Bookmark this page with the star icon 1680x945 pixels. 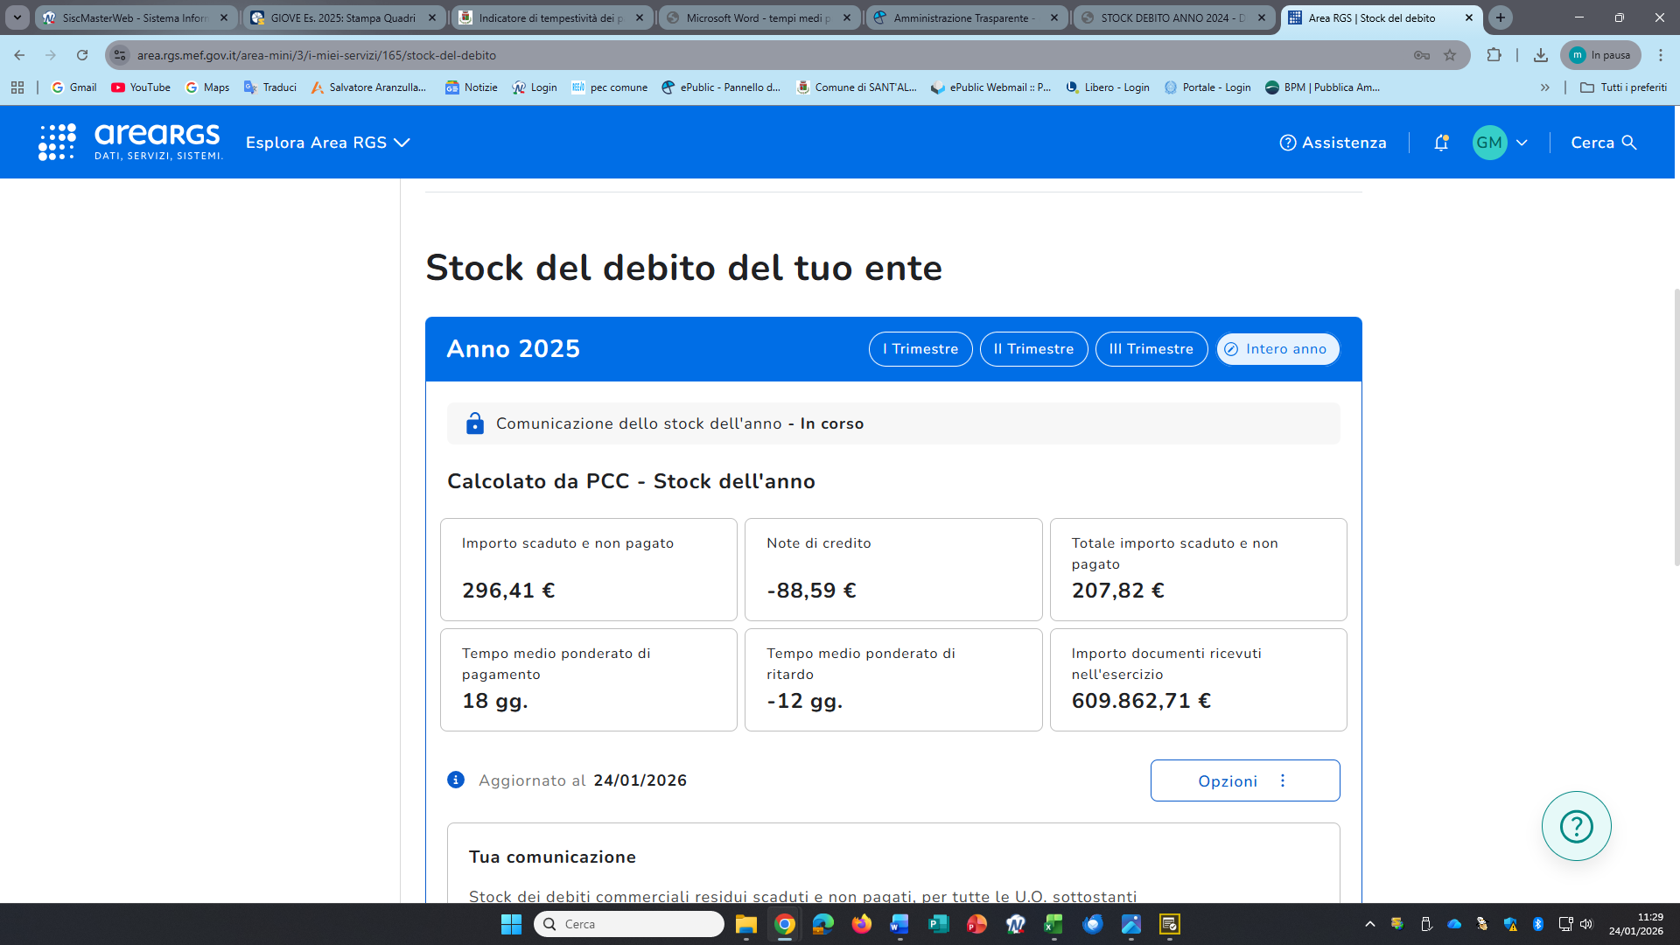point(1450,55)
